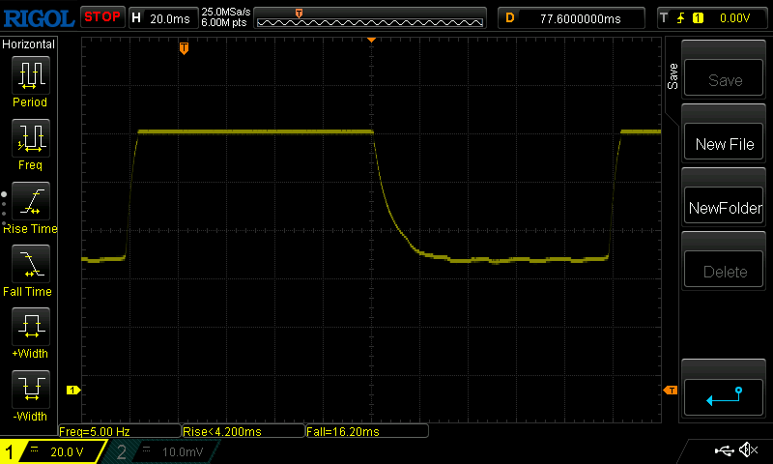Open the Horizontal measurement menu header
This screenshot has width=773, height=464.
(x=29, y=44)
